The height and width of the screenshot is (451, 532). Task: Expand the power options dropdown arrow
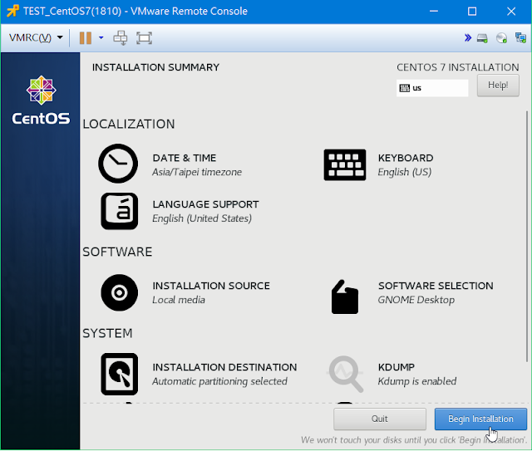tap(101, 38)
